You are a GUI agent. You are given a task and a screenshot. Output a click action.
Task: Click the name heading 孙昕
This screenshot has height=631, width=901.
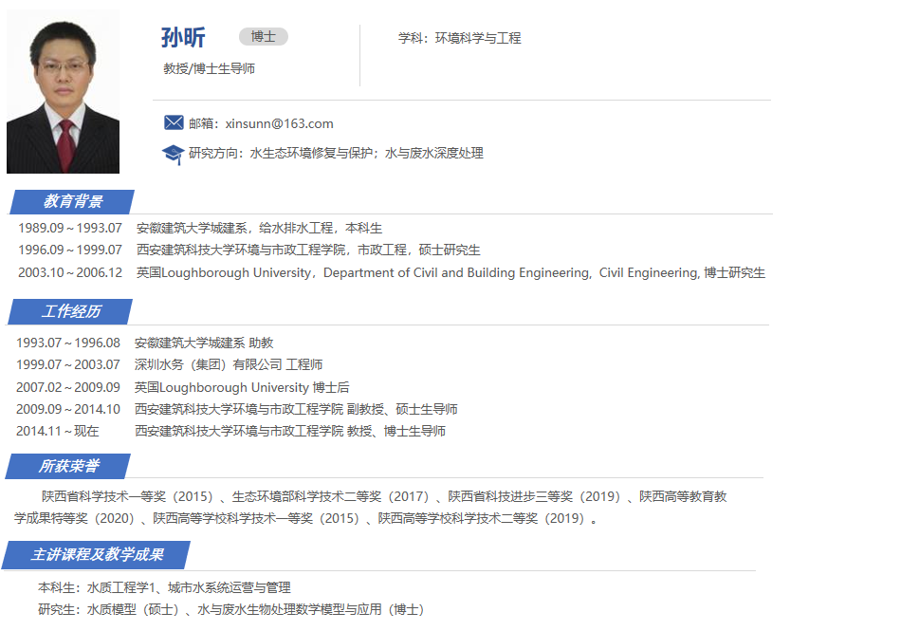coord(183,37)
